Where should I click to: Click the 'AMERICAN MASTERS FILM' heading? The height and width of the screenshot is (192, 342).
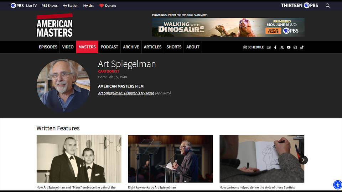coord(121,86)
